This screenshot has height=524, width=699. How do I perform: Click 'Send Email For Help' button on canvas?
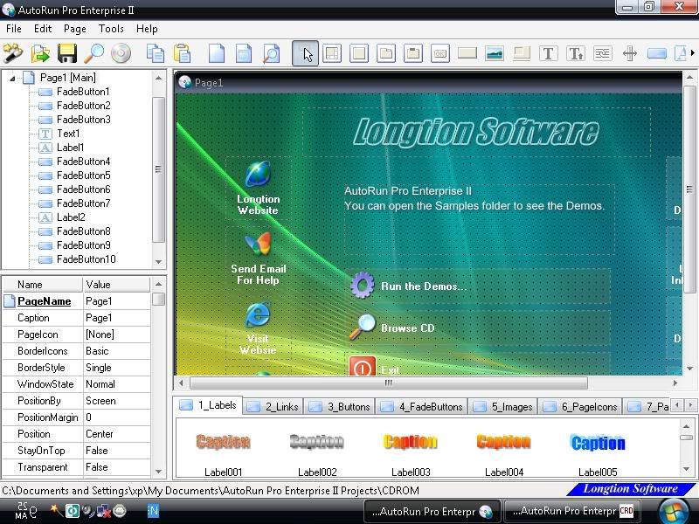258,259
